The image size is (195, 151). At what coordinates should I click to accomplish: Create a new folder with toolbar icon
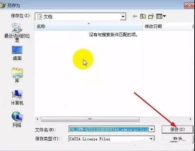(151, 16)
